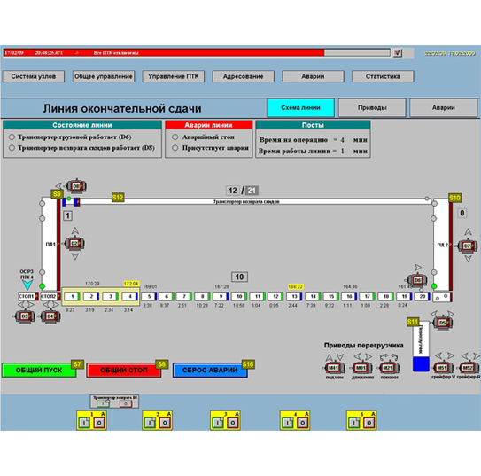Open the 'Система узлов' menu
Image resolution: width=481 pixels, height=476 pixels.
pyautogui.click(x=34, y=76)
